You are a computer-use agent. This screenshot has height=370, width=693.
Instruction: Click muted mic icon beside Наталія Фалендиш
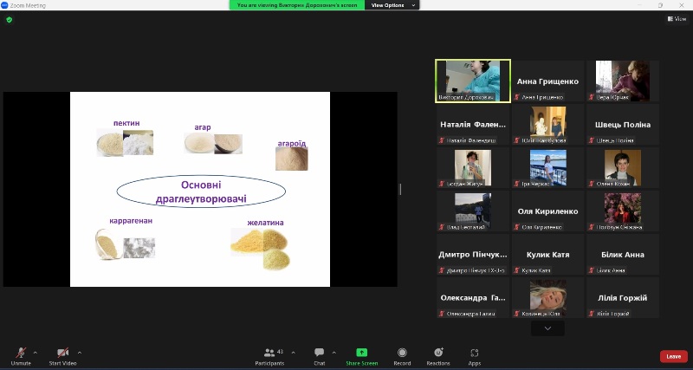point(442,140)
